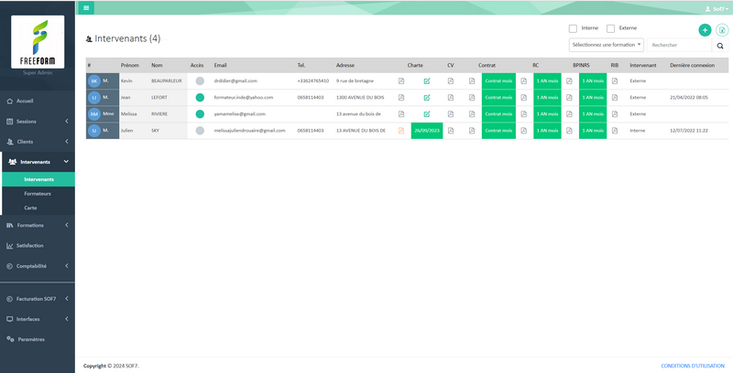733x373 pixels.
Task: Open the 'Sélectionnez une formation' dropdown
Action: click(x=607, y=45)
